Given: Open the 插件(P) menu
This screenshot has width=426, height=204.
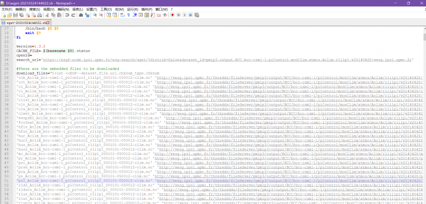Looking at the screenshot, I should 147,9.
